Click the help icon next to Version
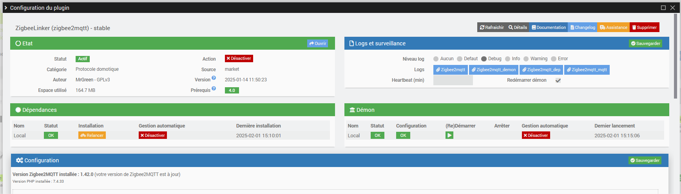This screenshot has width=681, height=194. click(x=214, y=78)
